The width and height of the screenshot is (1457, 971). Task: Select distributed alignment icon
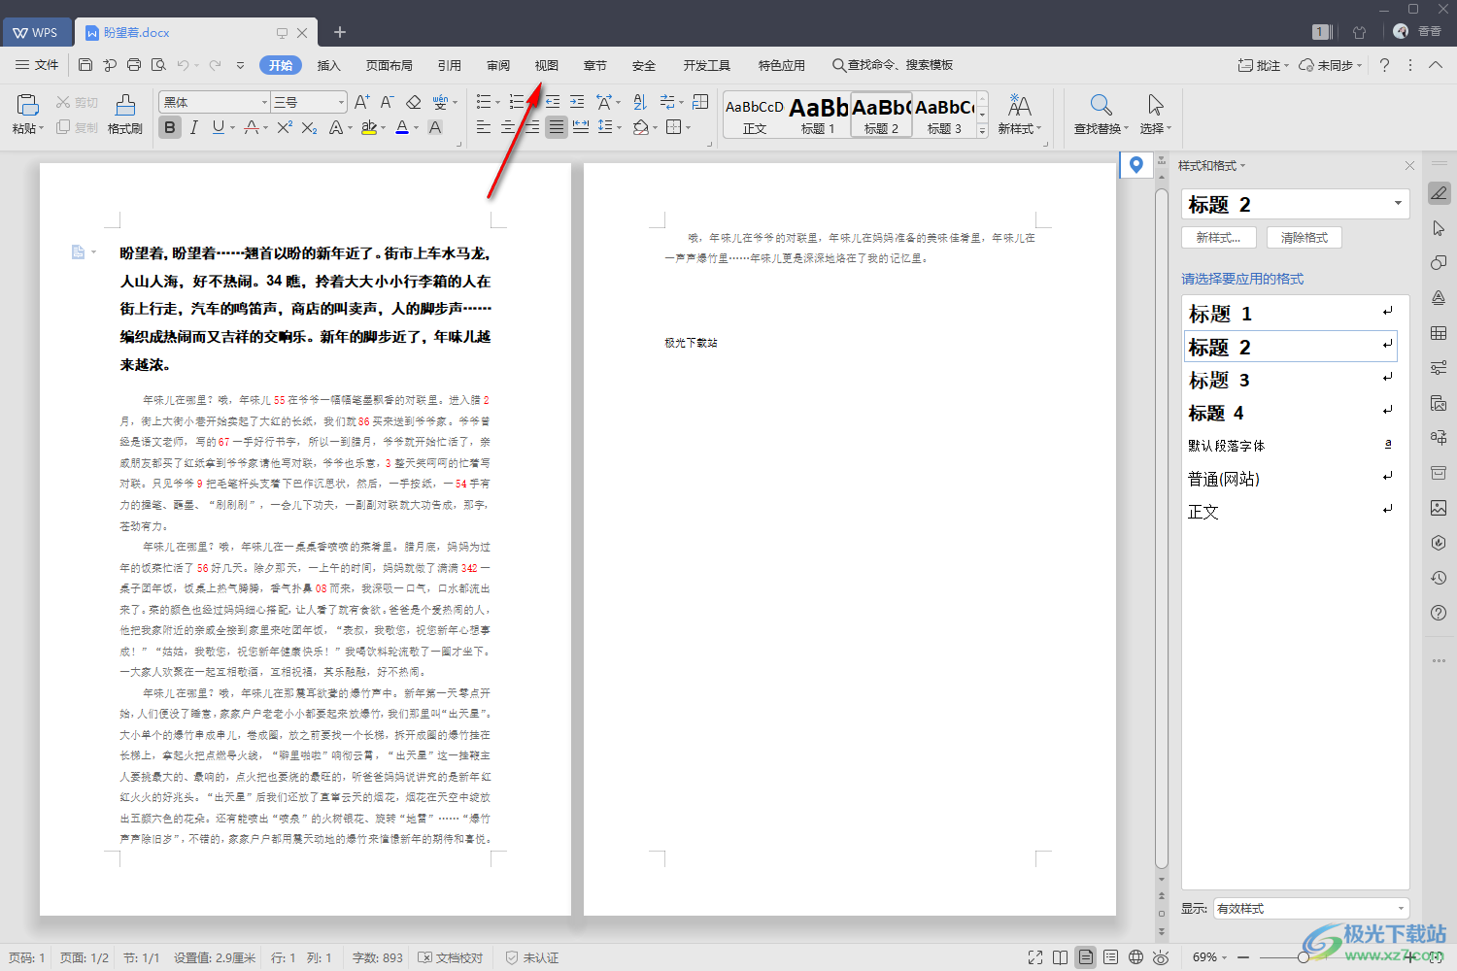(581, 127)
